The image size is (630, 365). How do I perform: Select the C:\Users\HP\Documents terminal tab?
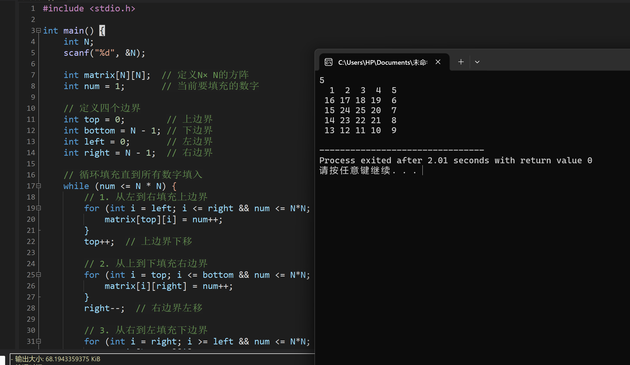click(x=382, y=63)
